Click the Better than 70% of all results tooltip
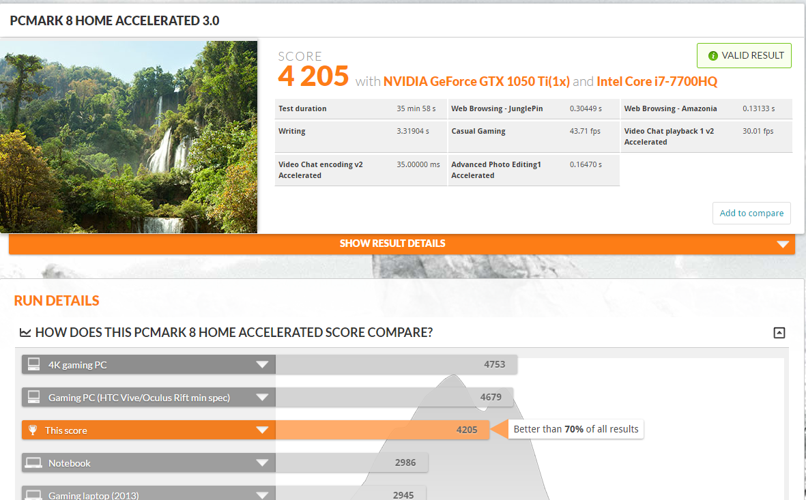 (576, 429)
